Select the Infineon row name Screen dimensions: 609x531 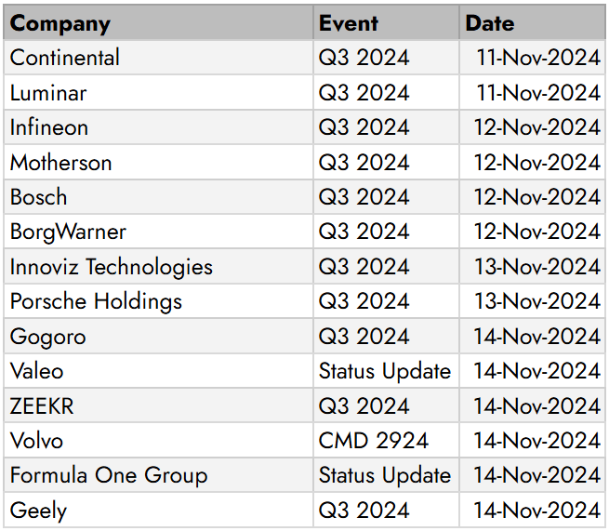(158, 127)
